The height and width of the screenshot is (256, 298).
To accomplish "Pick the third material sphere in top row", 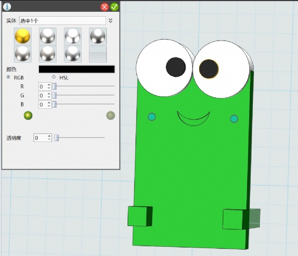I will (72, 36).
